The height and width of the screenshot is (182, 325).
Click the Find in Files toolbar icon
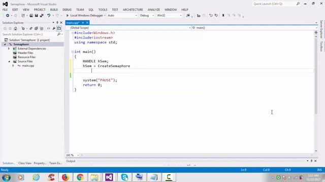click(x=188, y=16)
